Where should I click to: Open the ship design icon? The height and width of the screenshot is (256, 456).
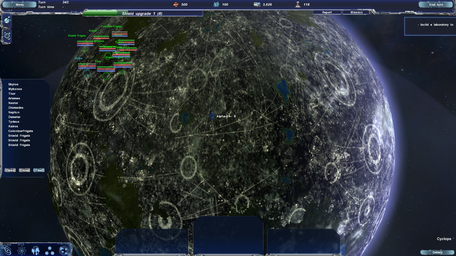point(36,250)
